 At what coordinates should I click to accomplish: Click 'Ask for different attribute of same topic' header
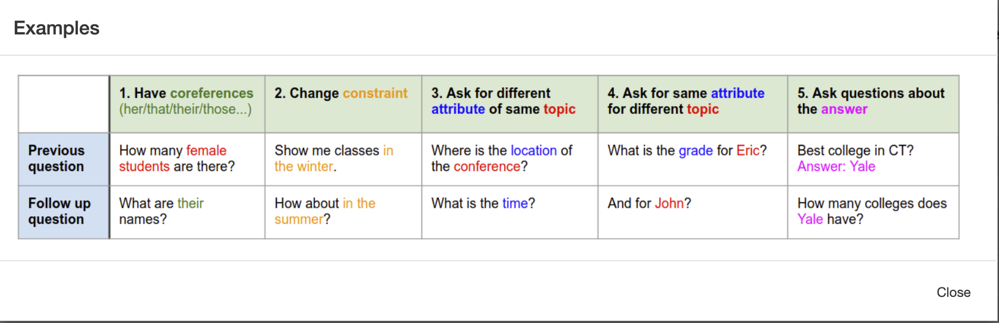coord(510,104)
